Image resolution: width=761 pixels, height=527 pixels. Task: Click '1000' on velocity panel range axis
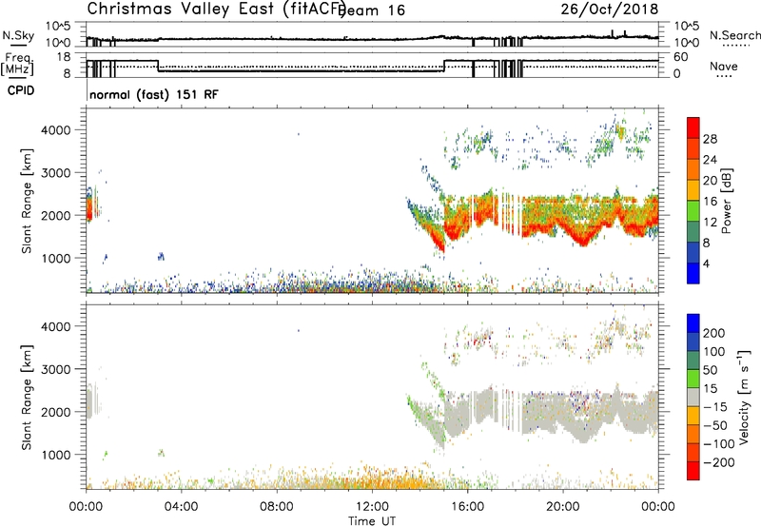[x=56, y=455]
